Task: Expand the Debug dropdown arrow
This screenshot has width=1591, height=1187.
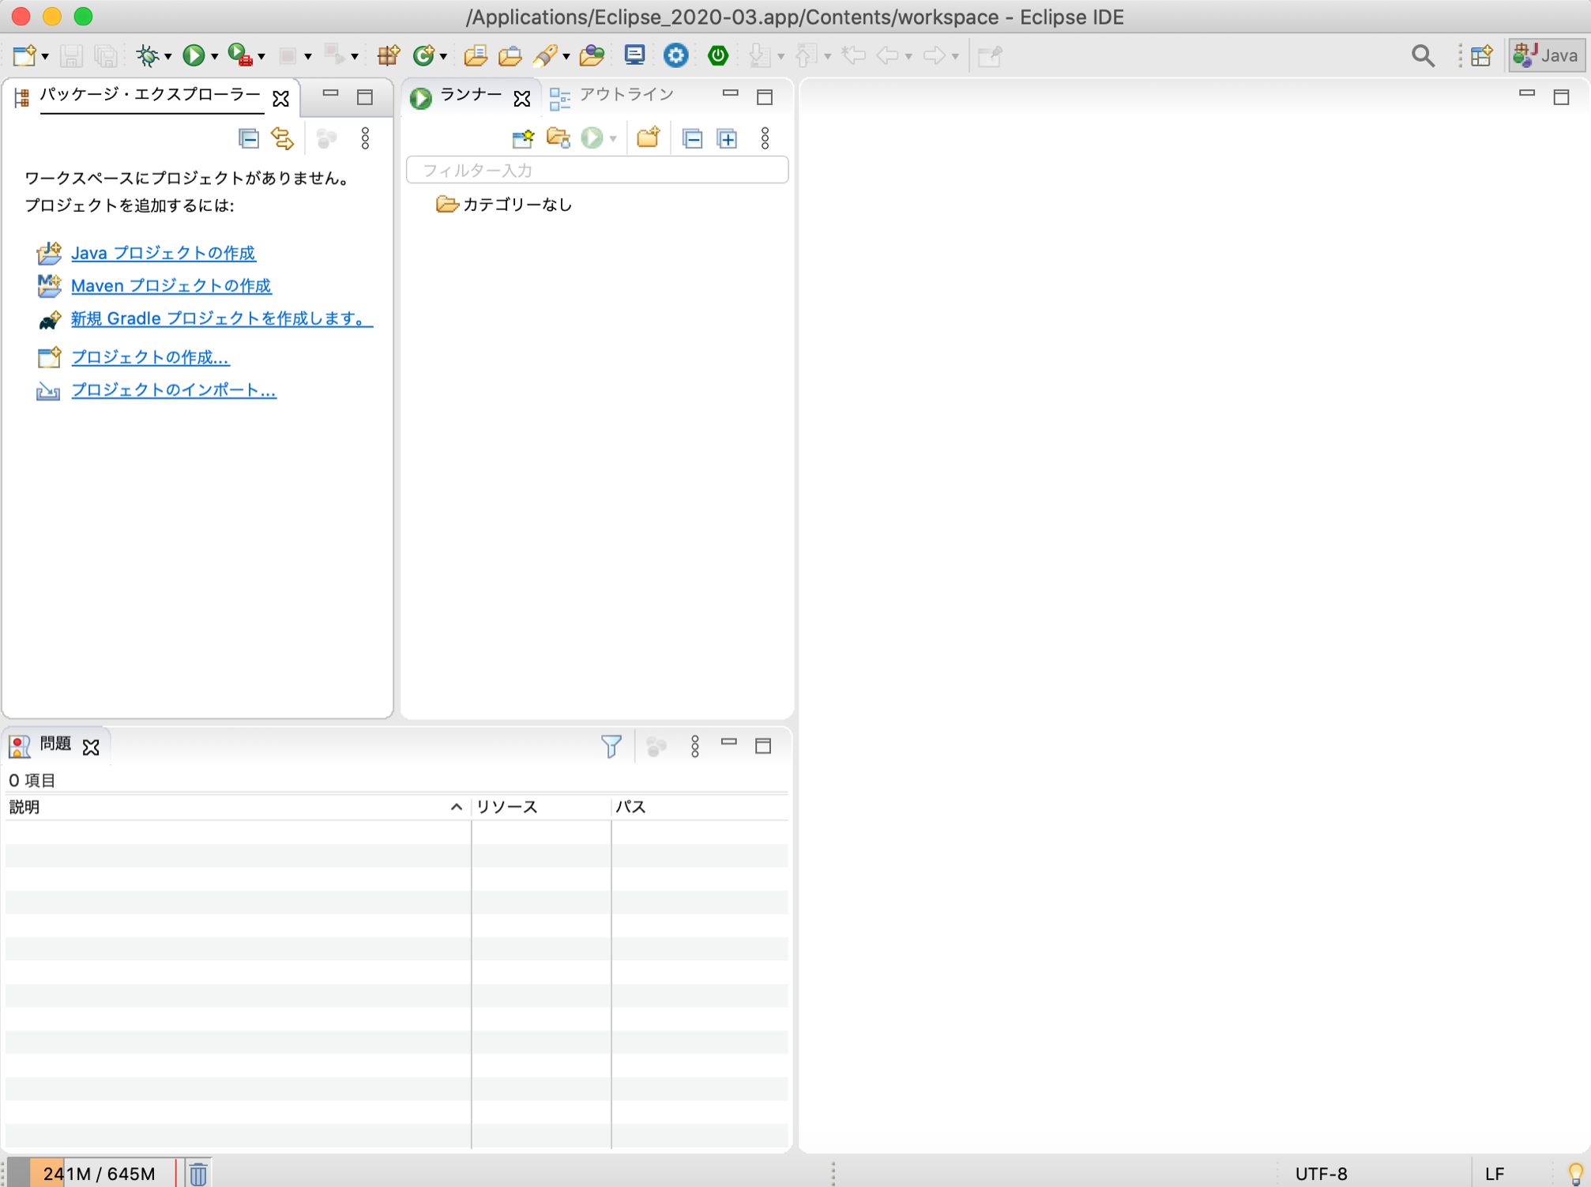Action: 168,56
